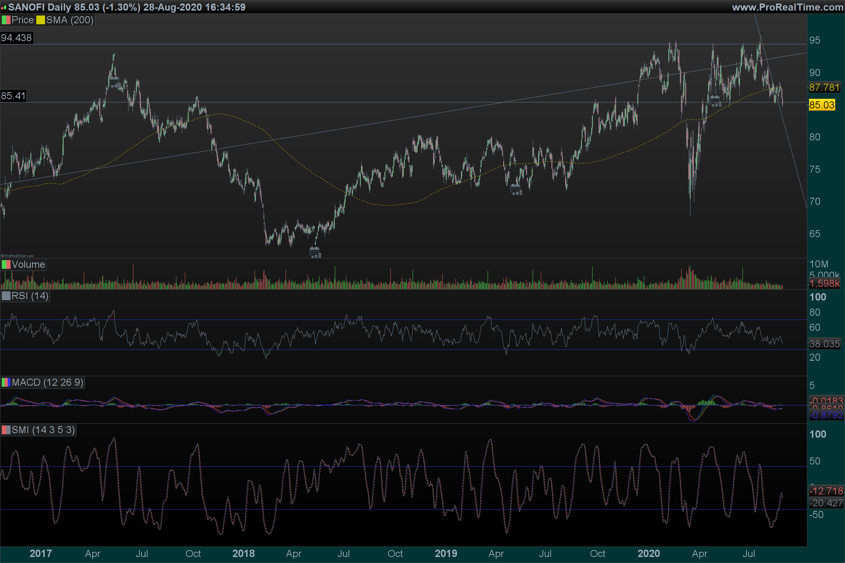Open the Volume panel label
Viewport: 845px width, 563px height.
point(28,265)
